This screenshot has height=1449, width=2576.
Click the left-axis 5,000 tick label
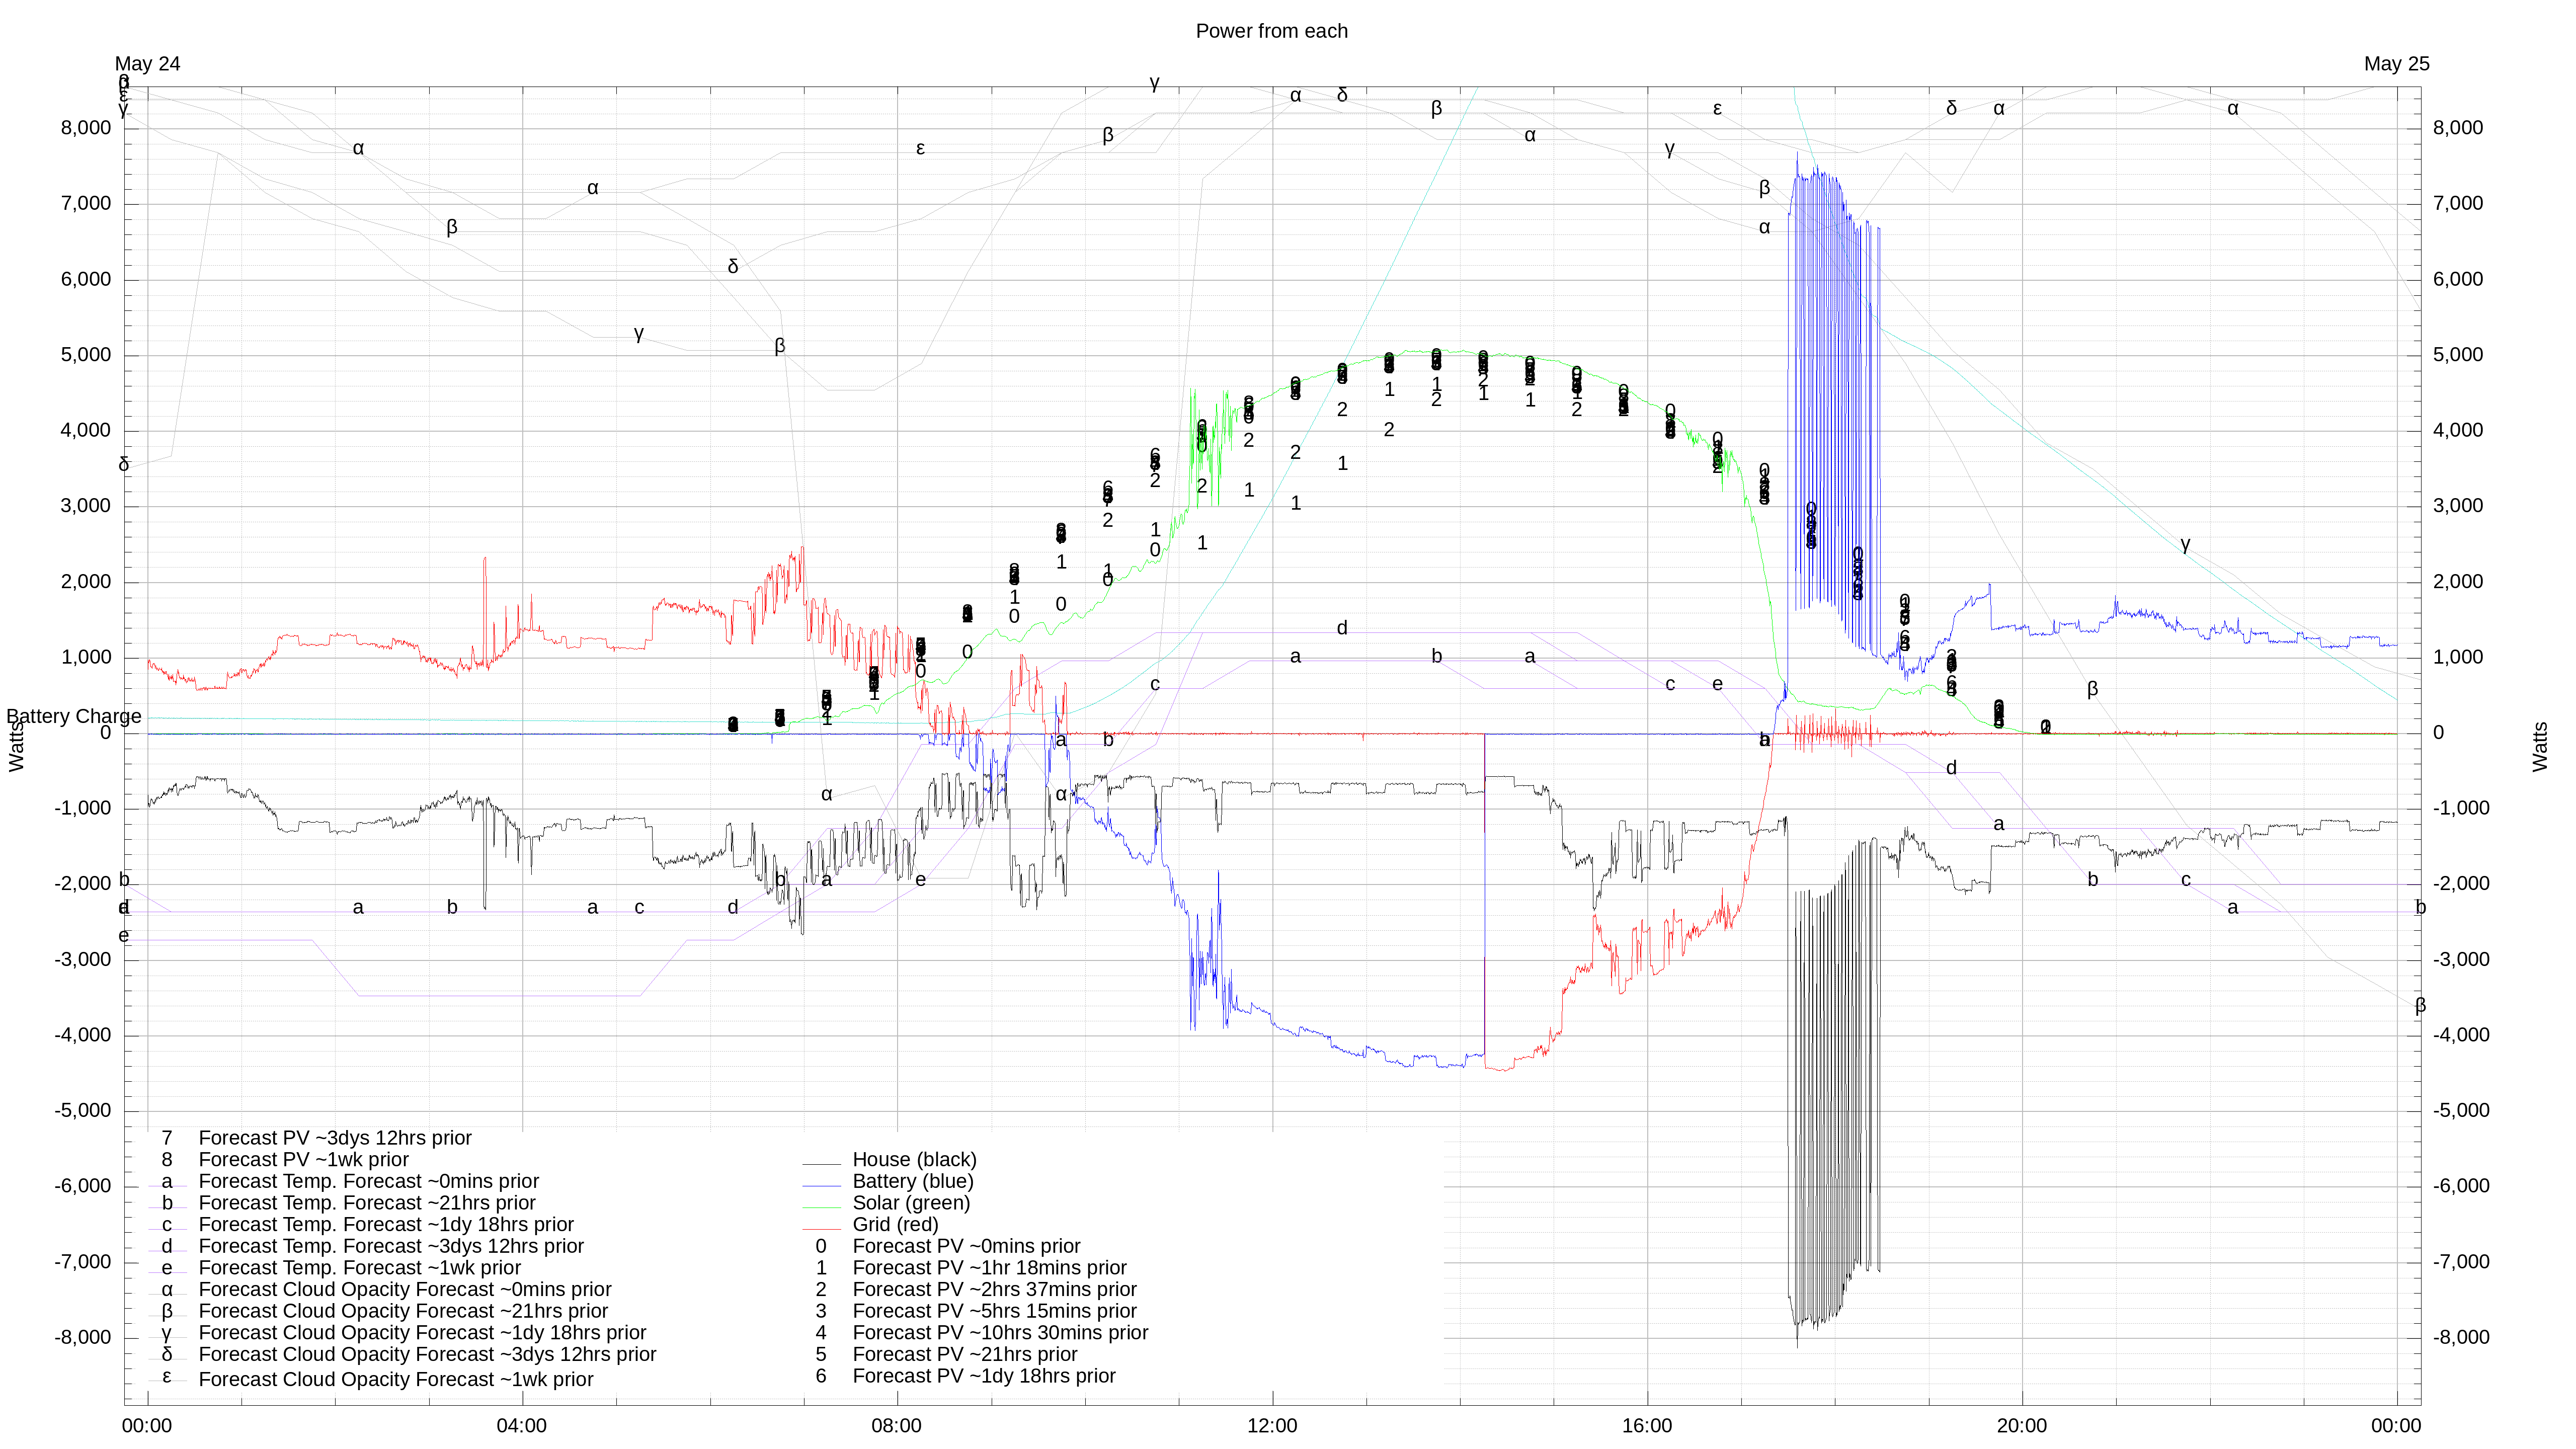[x=86, y=355]
